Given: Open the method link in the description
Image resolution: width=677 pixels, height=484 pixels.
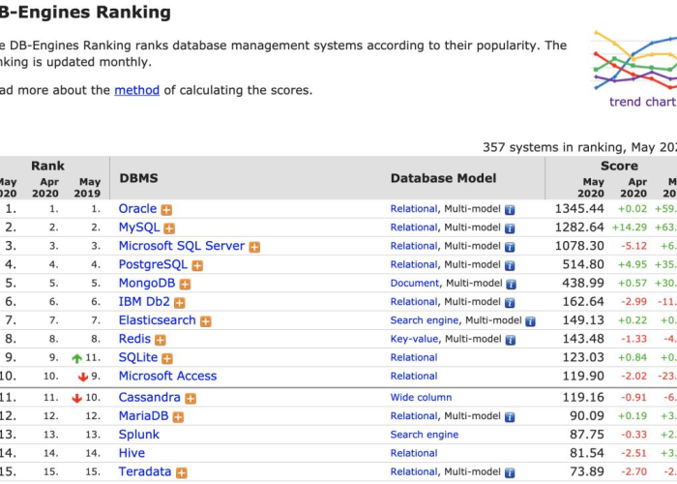Looking at the screenshot, I should click(137, 90).
